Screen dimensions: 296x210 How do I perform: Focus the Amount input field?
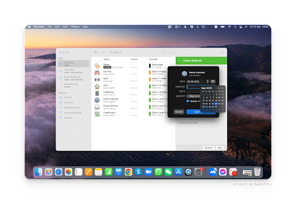coord(194,87)
